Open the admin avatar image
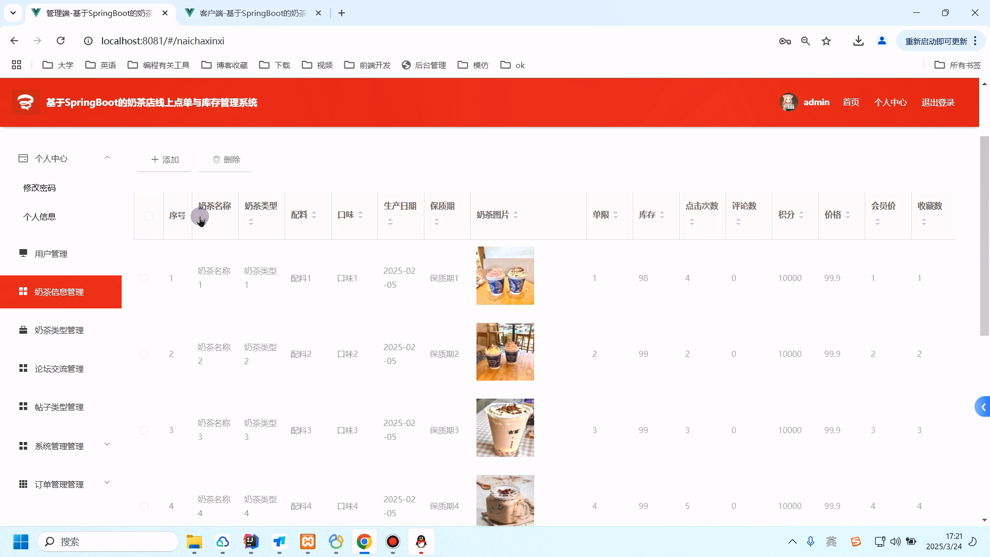 (x=789, y=102)
